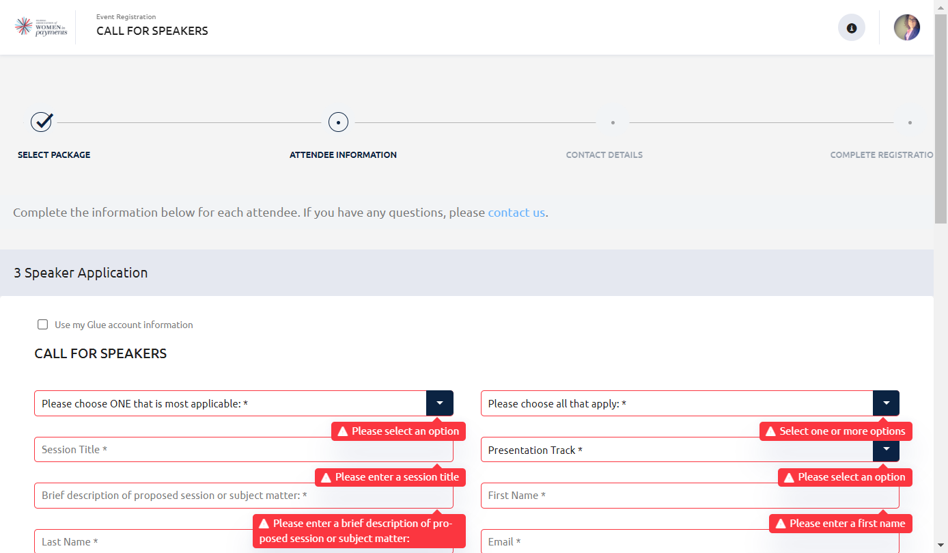Click the Email input field
This screenshot has height=553, width=948.
pyautogui.click(x=690, y=541)
